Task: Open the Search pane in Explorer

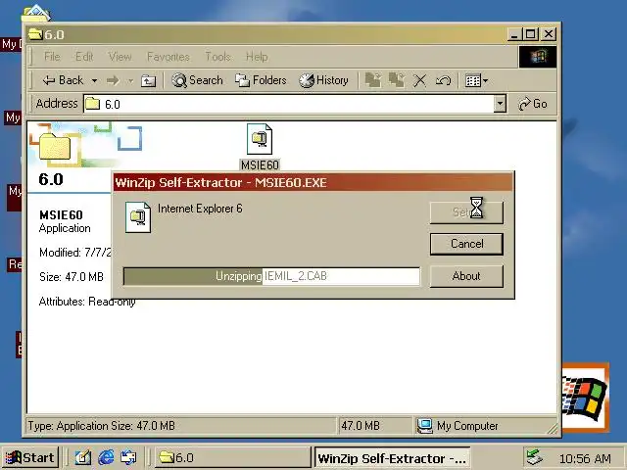Action: 197,80
